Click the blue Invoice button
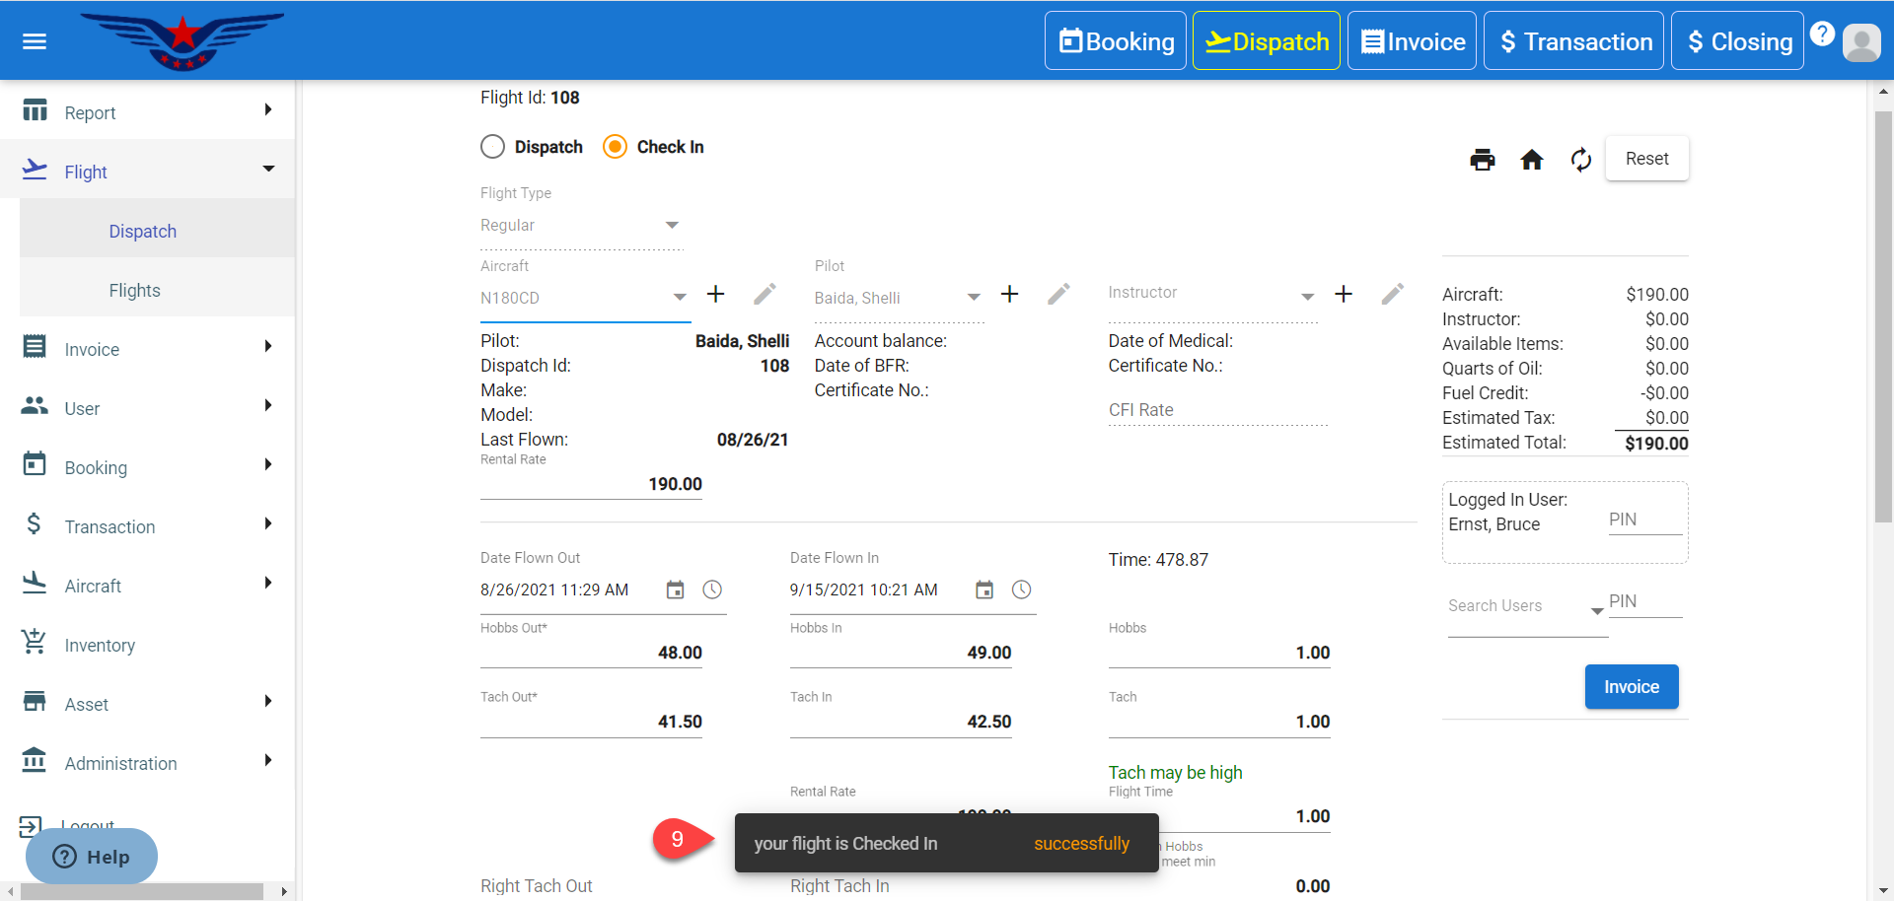1894x901 pixels. click(x=1631, y=687)
